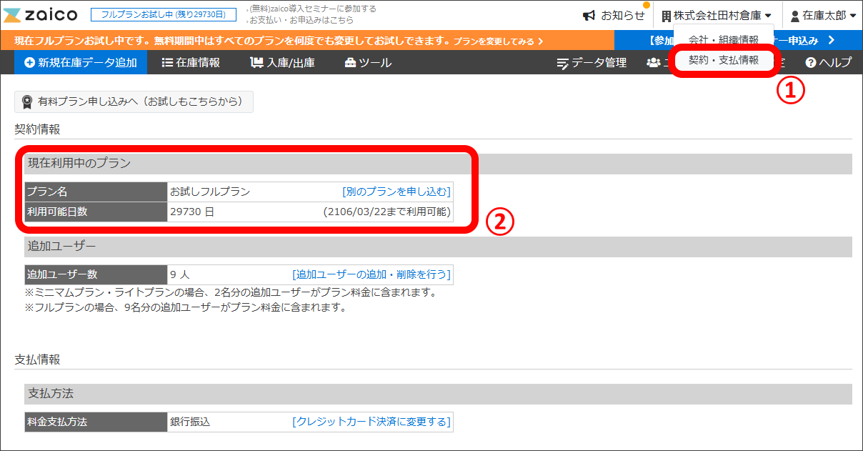The image size is (863, 451).
Task: Click プランを変更してみる in orange banner
Action: coord(499,41)
